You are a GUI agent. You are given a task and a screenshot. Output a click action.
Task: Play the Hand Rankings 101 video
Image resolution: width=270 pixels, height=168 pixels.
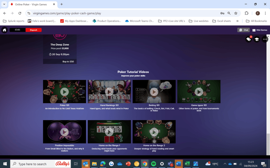[109, 92]
